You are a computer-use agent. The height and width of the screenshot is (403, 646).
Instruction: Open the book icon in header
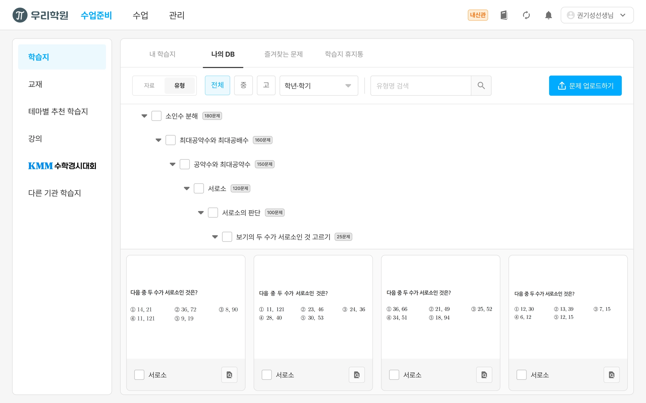tap(504, 15)
